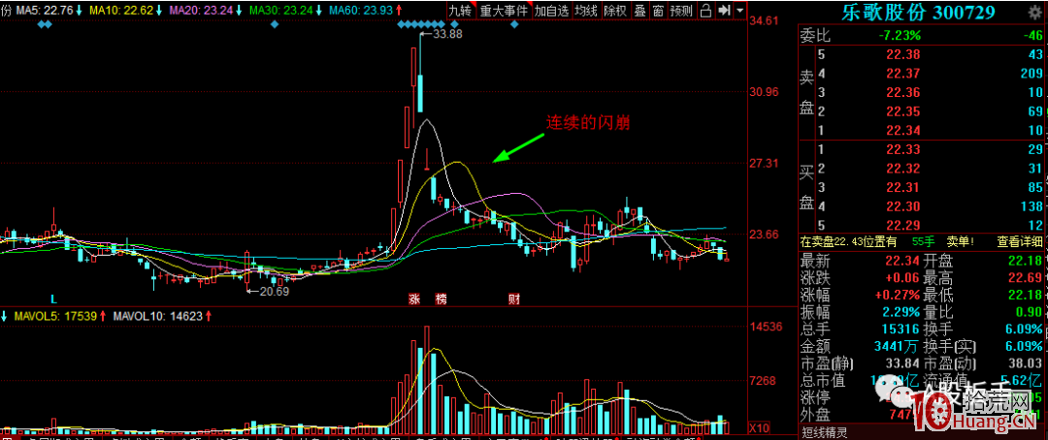Click the 振幅 value 2.29%

pos(902,312)
